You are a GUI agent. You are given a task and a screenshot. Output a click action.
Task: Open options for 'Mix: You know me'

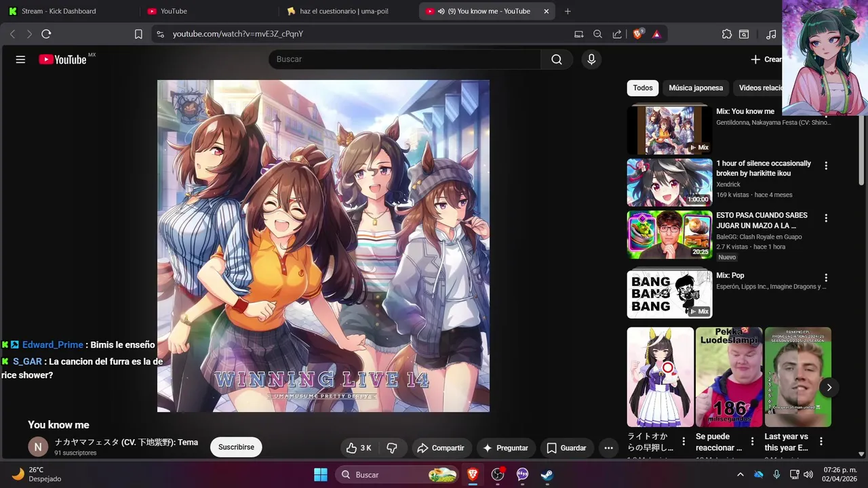[826, 113]
